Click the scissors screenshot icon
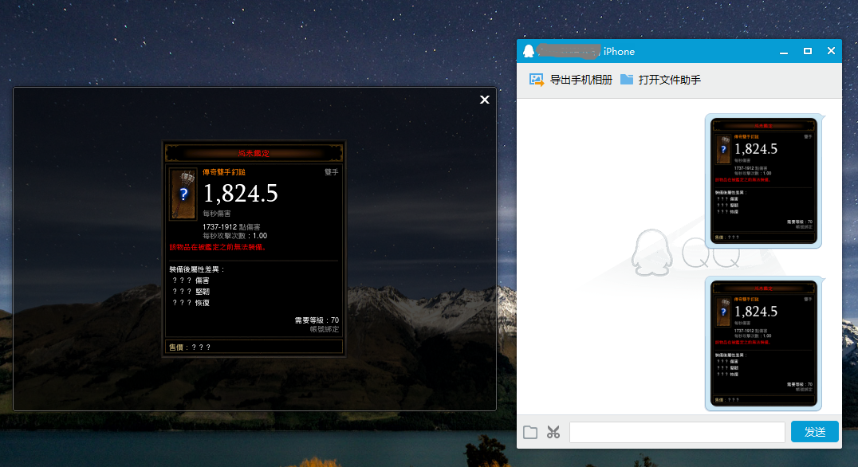858x467 pixels. (x=553, y=432)
